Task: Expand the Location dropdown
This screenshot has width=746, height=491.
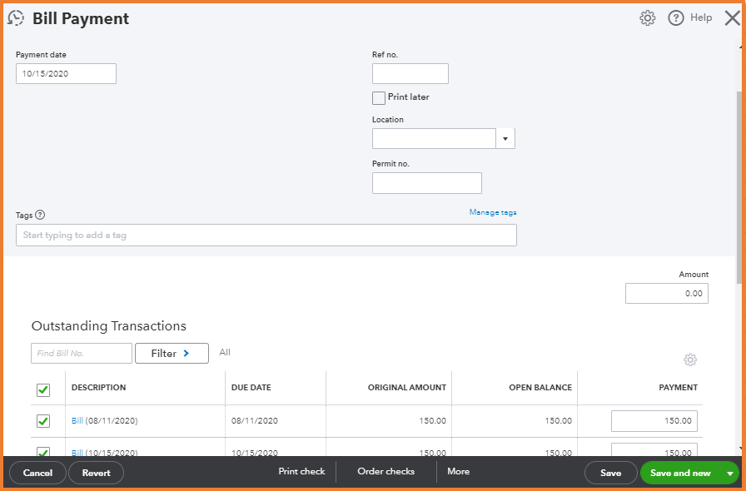Action: click(505, 139)
